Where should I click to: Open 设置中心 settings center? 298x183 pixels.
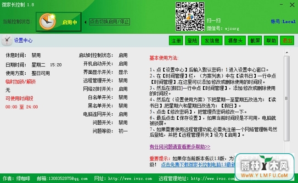23,40
